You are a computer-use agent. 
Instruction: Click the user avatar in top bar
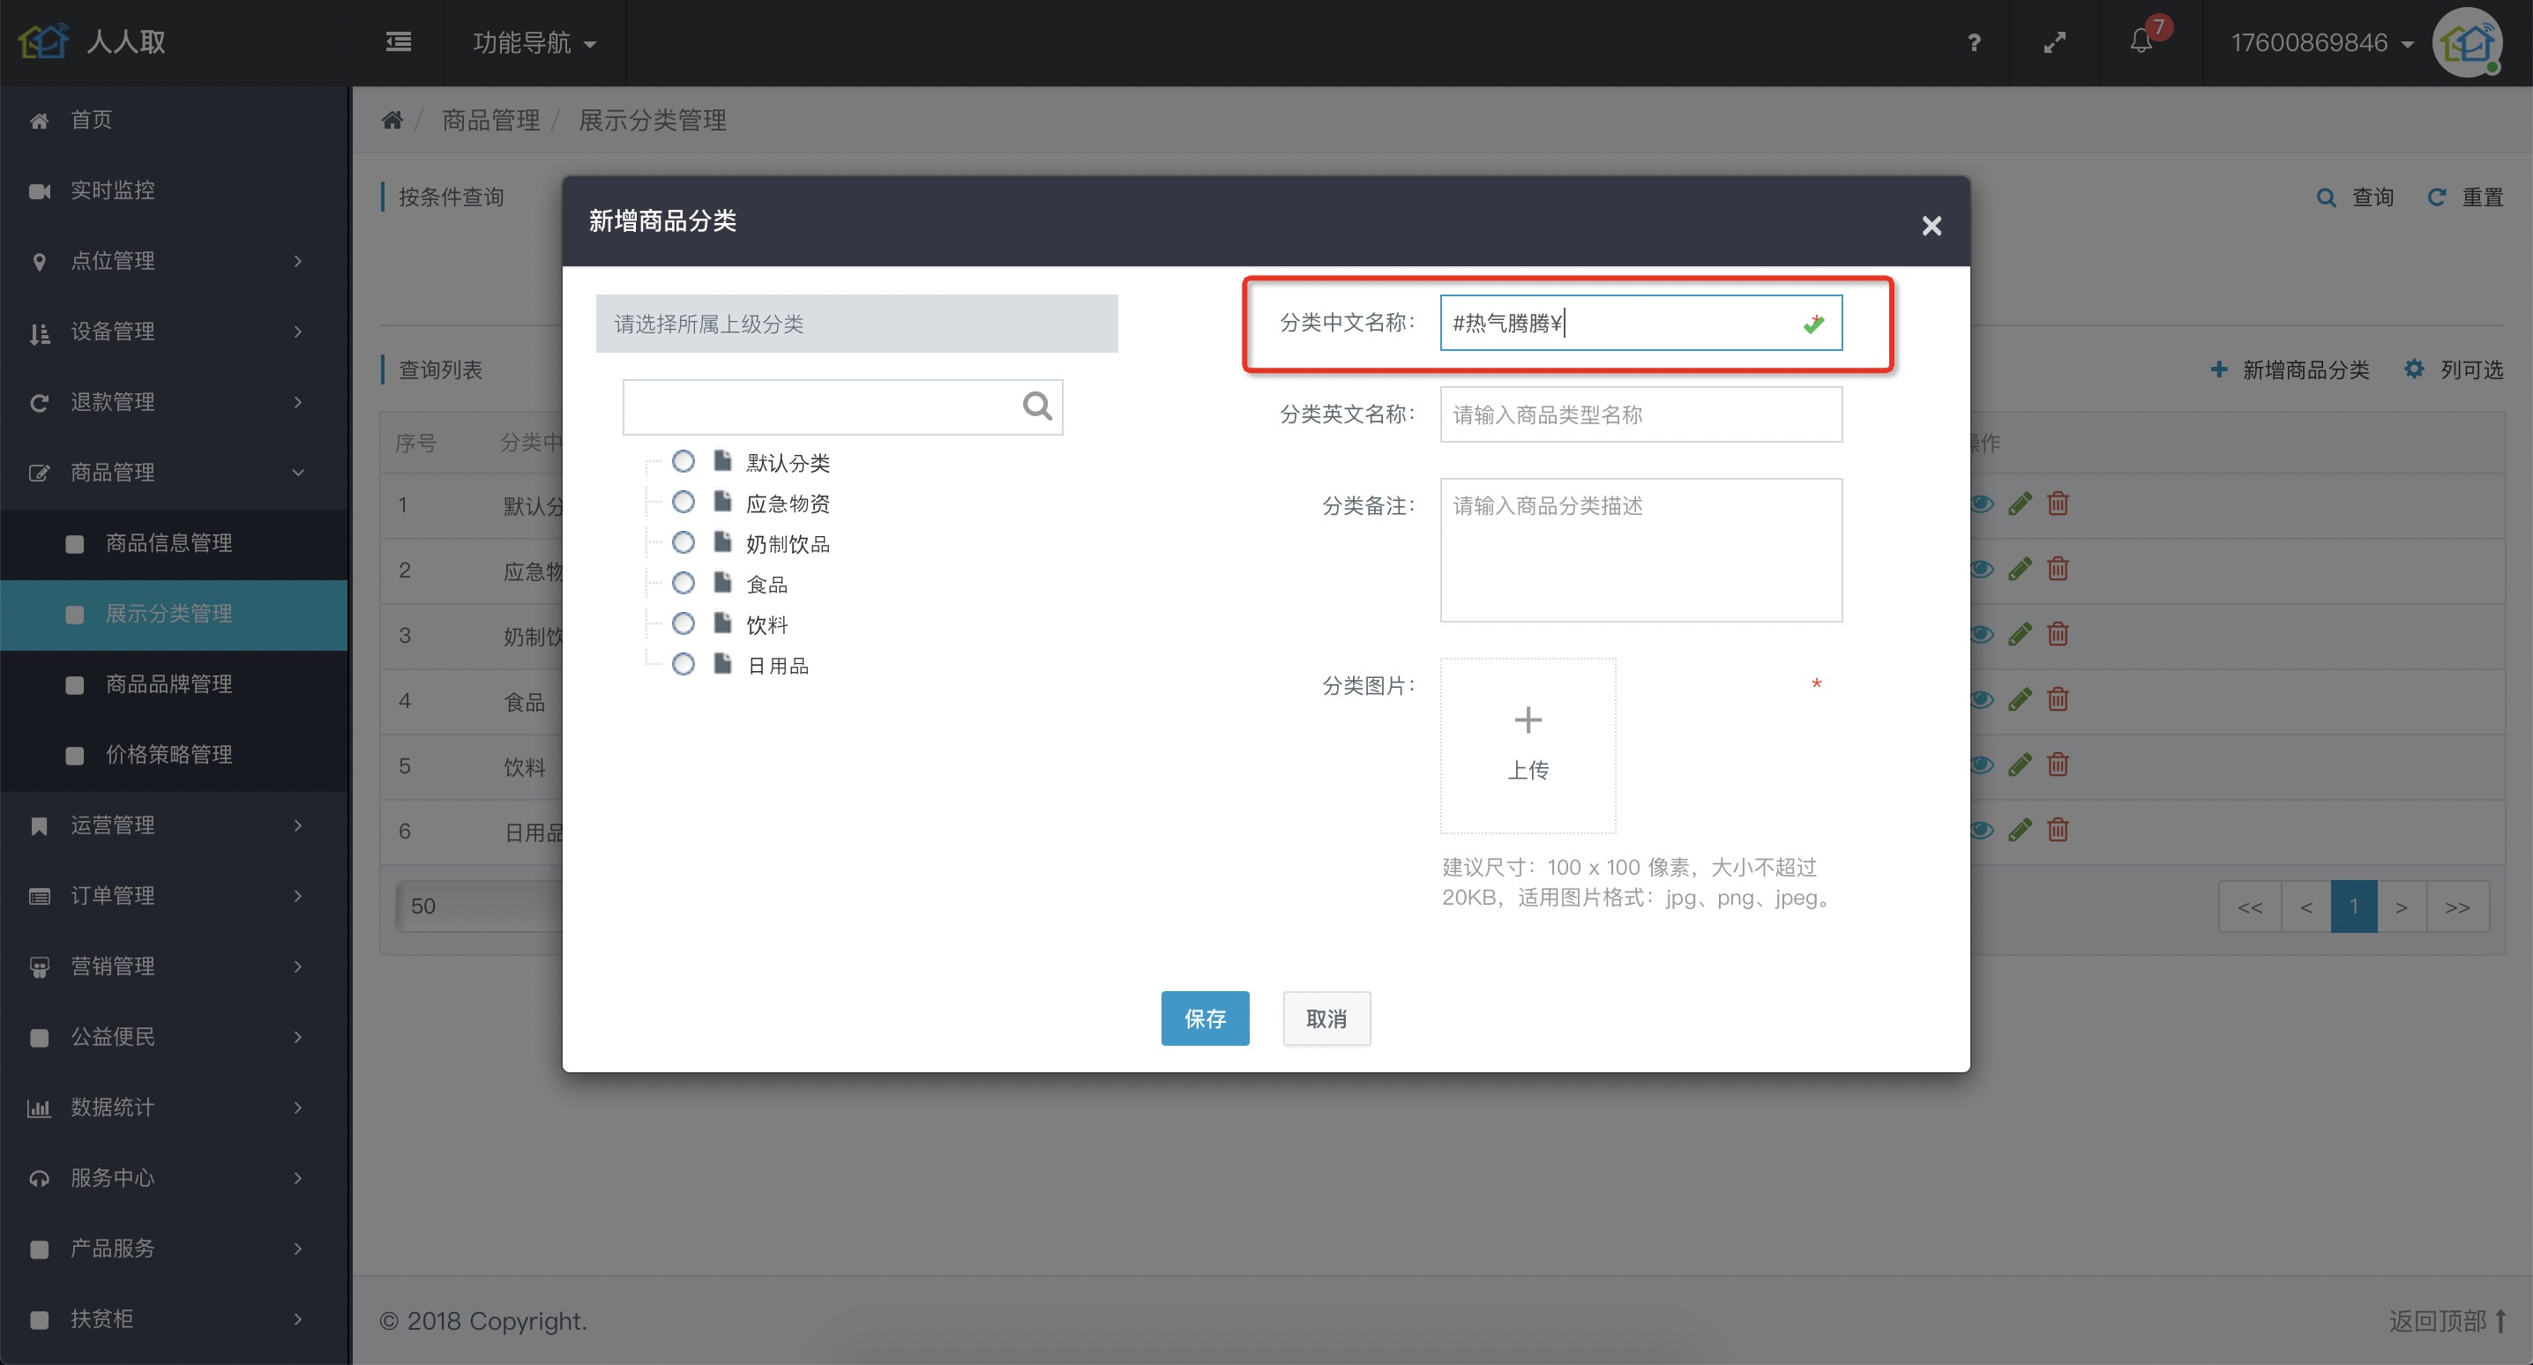click(2466, 42)
